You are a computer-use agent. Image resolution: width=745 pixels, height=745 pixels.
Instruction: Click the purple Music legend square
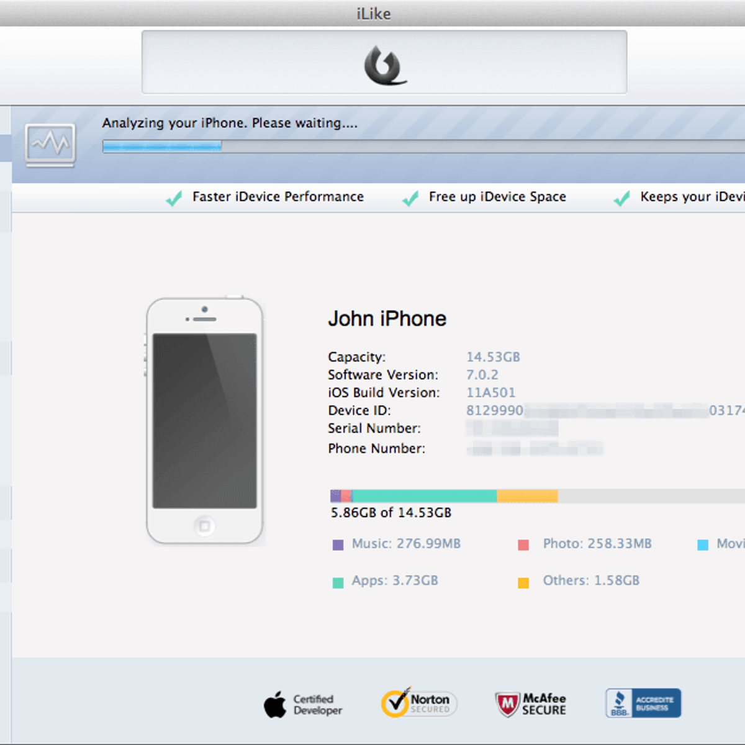point(338,545)
